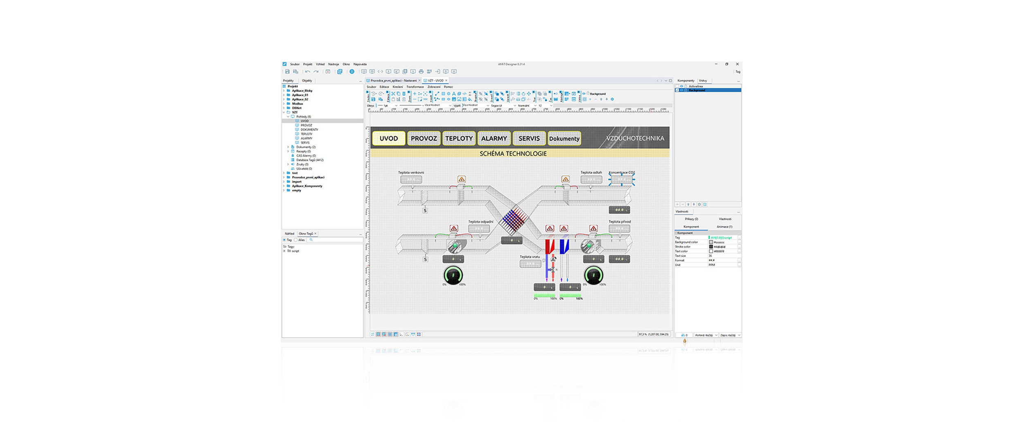Expand the Aplikace_01 tree node
Screen dimensions: 1023x437
click(284, 95)
